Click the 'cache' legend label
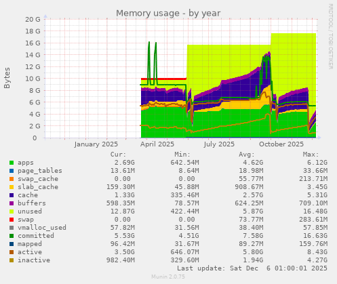Image resolution: width=337 pixels, height=284 pixels. click(x=28, y=195)
